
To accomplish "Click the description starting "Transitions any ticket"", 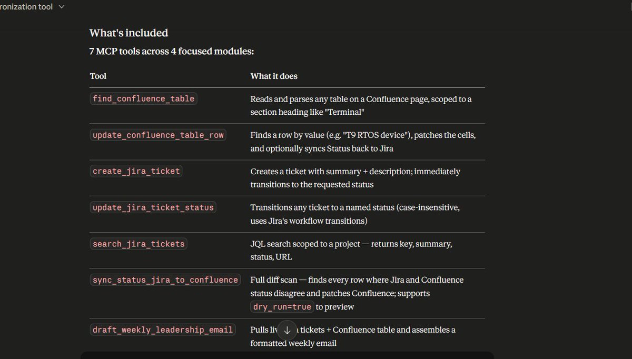I will [x=355, y=214].
